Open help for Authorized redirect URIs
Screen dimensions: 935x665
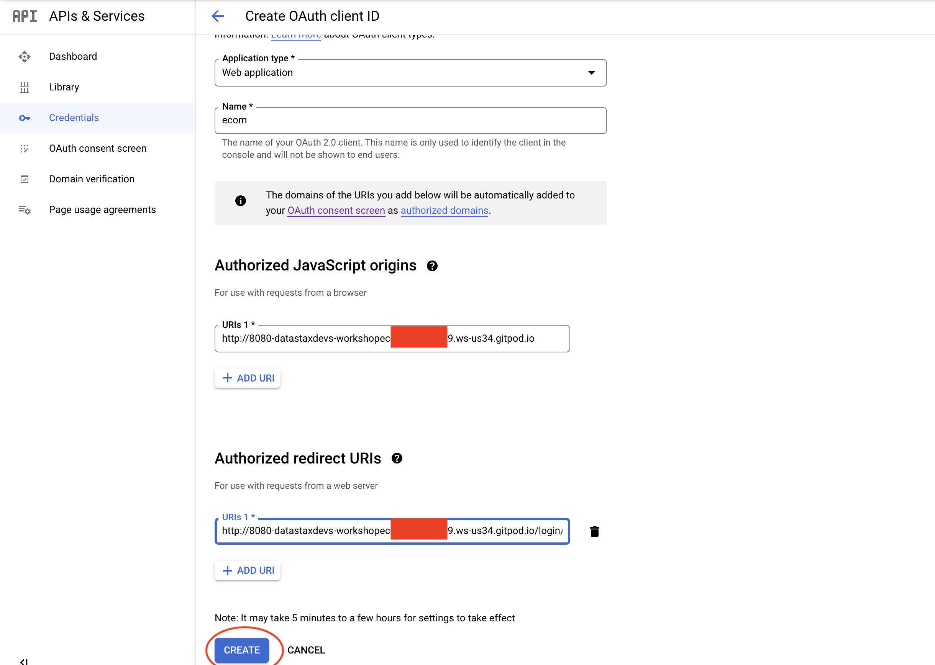click(397, 459)
